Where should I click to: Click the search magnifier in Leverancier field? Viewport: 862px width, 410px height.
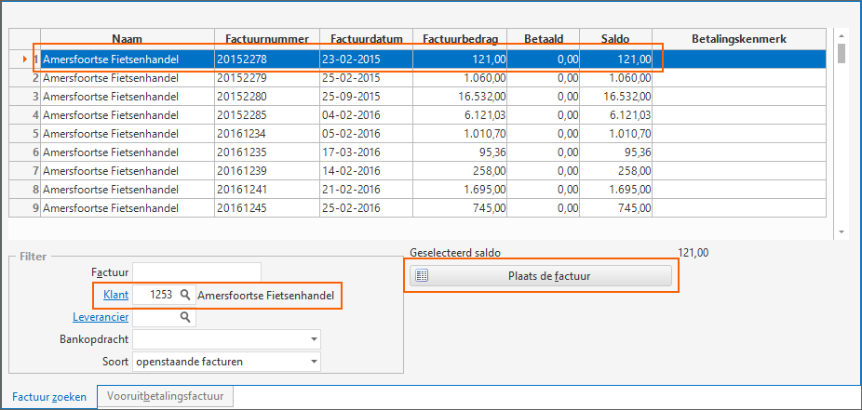(x=185, y=317)
